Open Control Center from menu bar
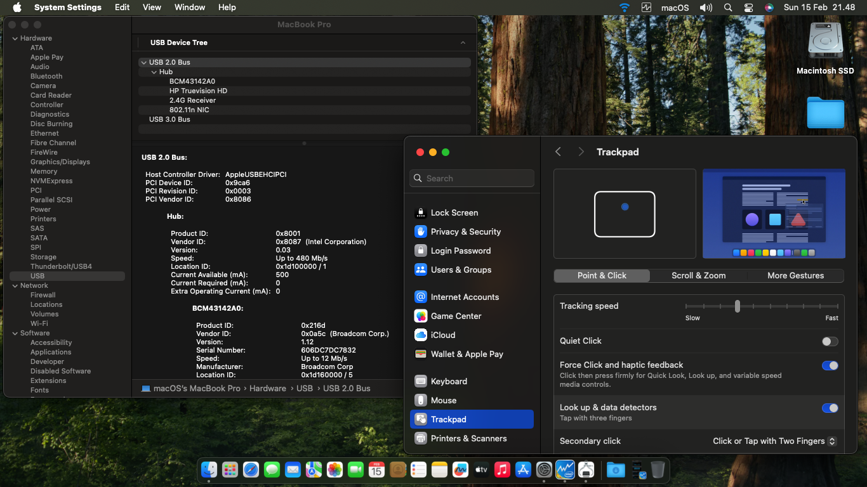The height and width of the screenshot is (487, 867). click(748, 8)
